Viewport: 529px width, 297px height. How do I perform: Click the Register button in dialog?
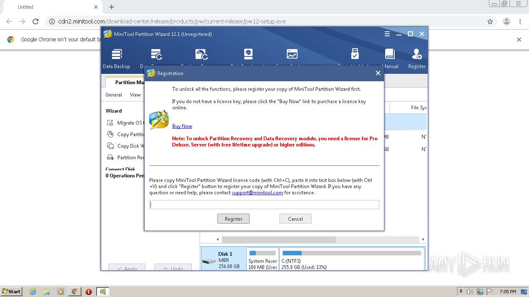234,219
